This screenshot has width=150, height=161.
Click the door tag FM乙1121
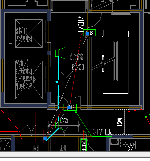pos(81,24)
